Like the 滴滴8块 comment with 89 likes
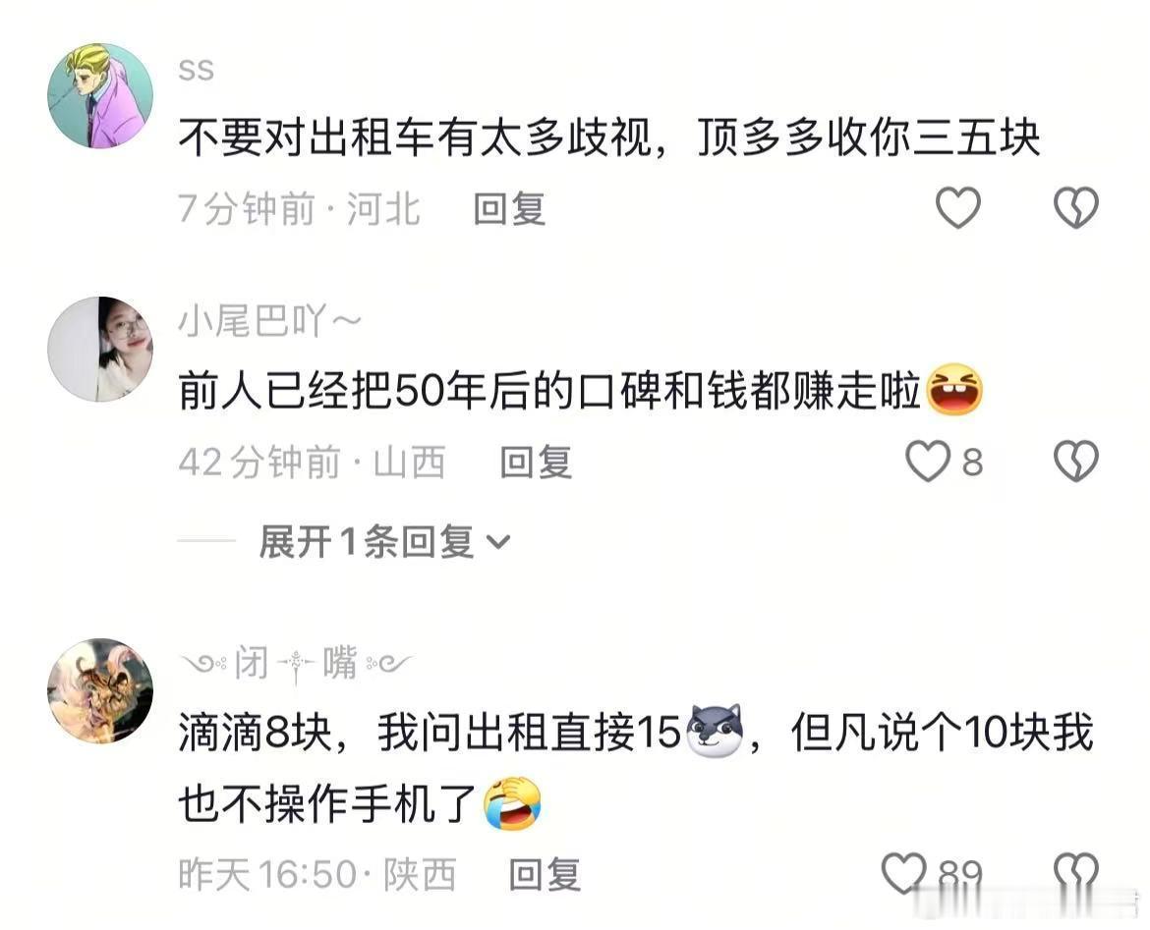Image resolution: width=1150 pixels, height=930 pixels. pos(903,873)
